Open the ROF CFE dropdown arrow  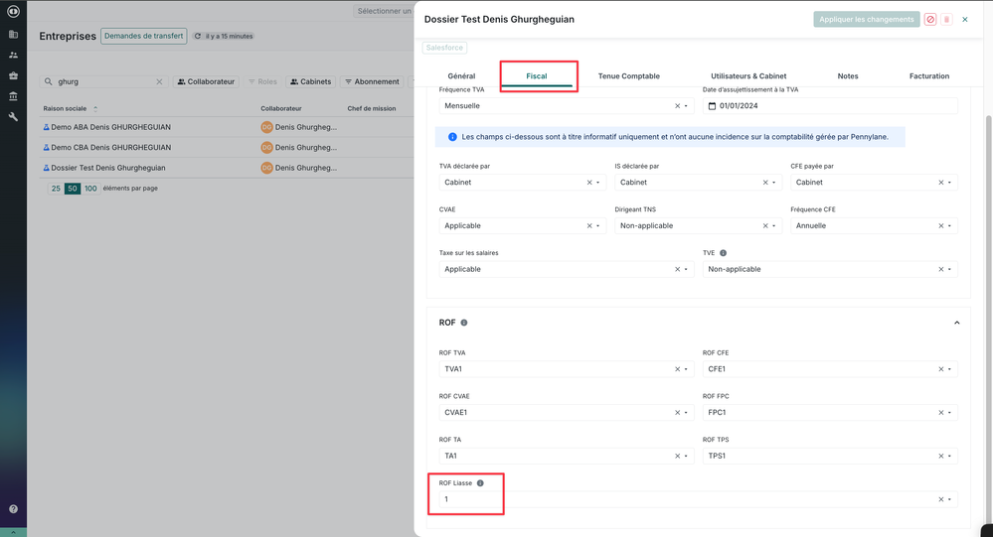pyautogui.click(x=949, y=369)
